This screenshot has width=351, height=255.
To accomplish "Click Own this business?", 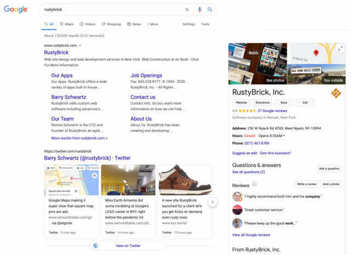I will click(x=275, y=153).
